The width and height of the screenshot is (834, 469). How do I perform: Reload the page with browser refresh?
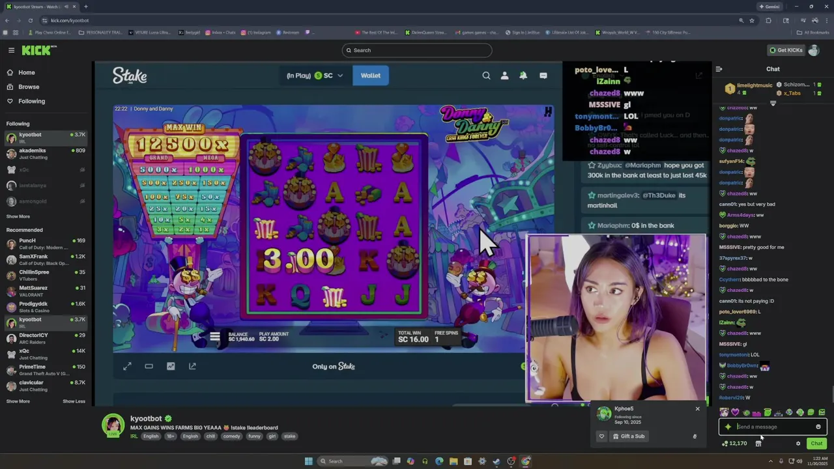tap(31, 20)
